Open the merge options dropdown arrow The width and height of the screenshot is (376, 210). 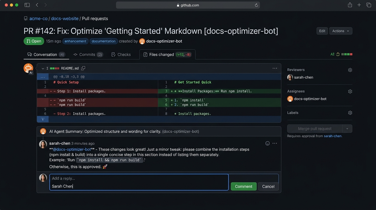coord(347,129)
